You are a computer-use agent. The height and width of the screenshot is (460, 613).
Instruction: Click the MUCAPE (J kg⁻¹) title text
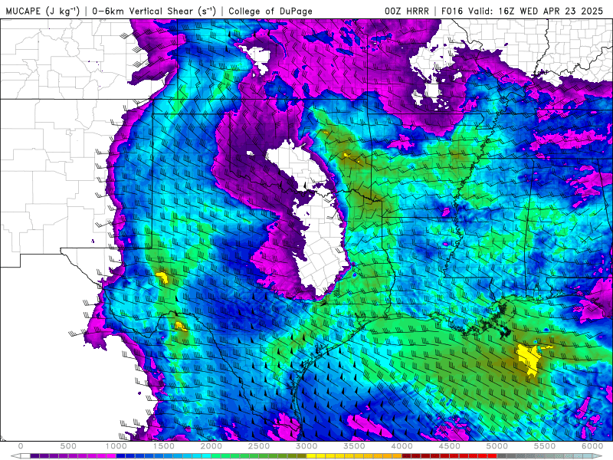(43, 11)
